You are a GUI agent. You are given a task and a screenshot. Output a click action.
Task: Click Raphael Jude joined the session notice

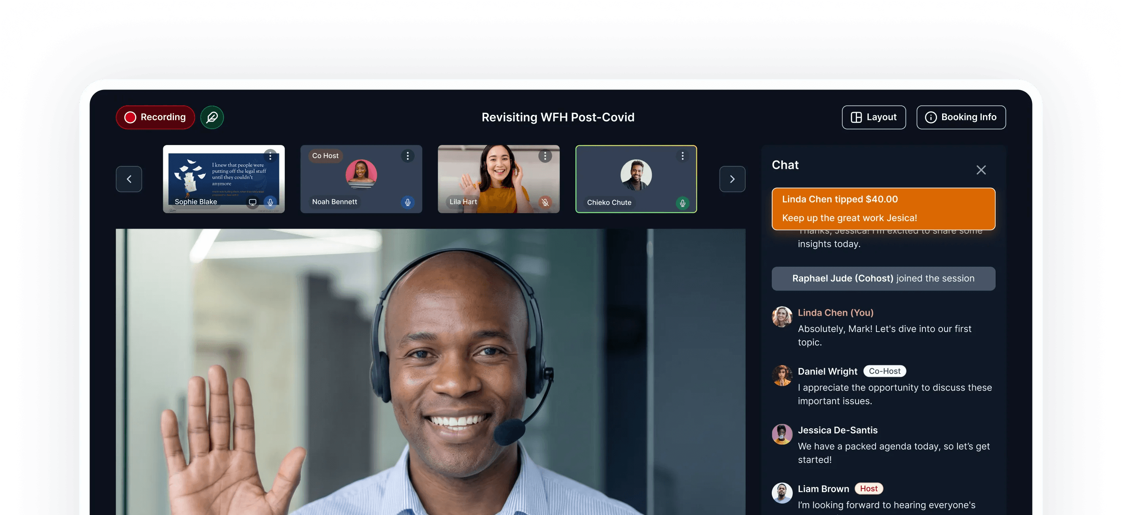[883, 278]
